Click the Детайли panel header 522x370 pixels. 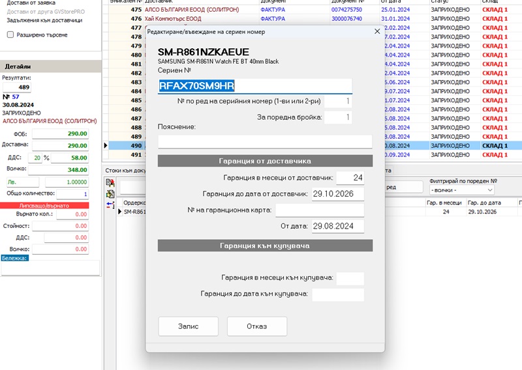[51, 66]
